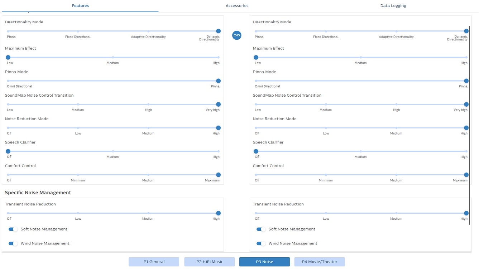
Task: Set left Noise Reduction Mode to Off
Action: [x=8, y=128]
